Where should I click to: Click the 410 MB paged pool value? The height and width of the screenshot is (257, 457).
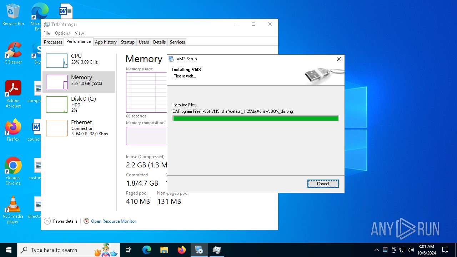138,201
